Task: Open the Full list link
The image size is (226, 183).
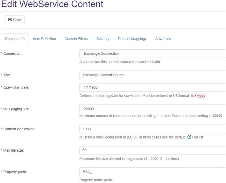Action: 197,137
